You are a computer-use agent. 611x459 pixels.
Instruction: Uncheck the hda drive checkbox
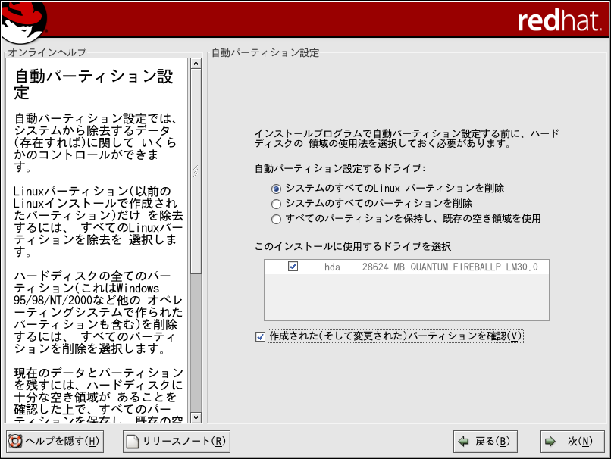[x=293, y=267]
